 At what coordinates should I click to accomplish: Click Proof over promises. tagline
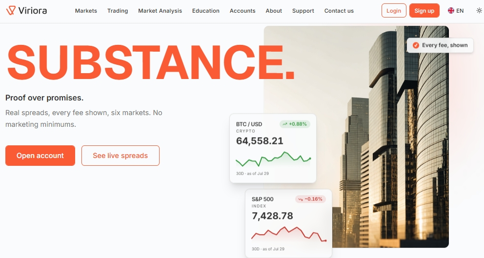(x=44, y=98)
